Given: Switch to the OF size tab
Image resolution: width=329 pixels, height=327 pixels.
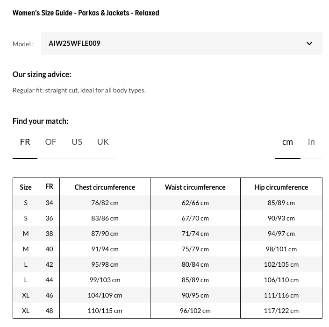Looking at the screenshot, I should (x=50, y=142).
